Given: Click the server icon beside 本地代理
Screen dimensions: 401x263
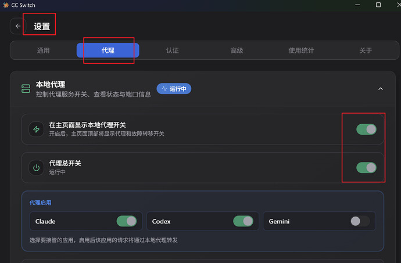Looking at the screenshot, I should (x=26, y=89).
